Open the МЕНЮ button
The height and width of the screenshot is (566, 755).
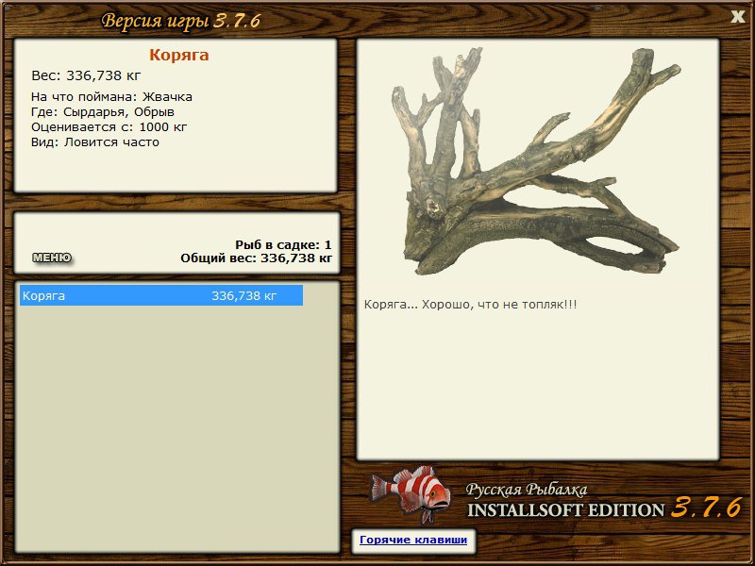pos(52,258)
